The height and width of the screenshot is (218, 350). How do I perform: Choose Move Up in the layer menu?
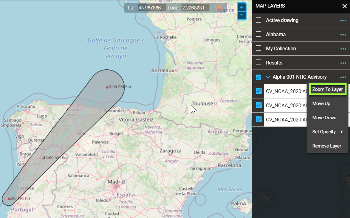click(321, 103)
